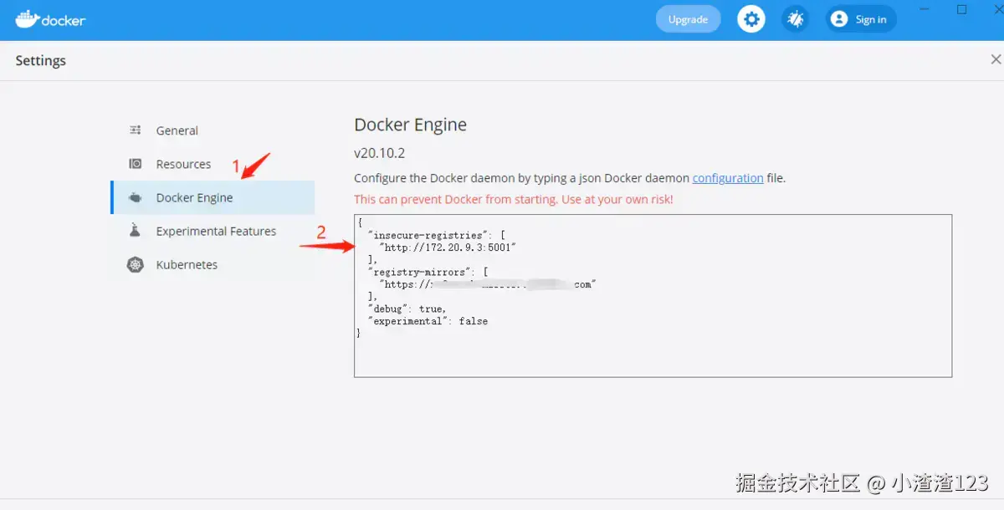Image resolution: width=1004 pixels, height=510 pixels.
Task: Open the General settings tab
Action: (213, 130)
